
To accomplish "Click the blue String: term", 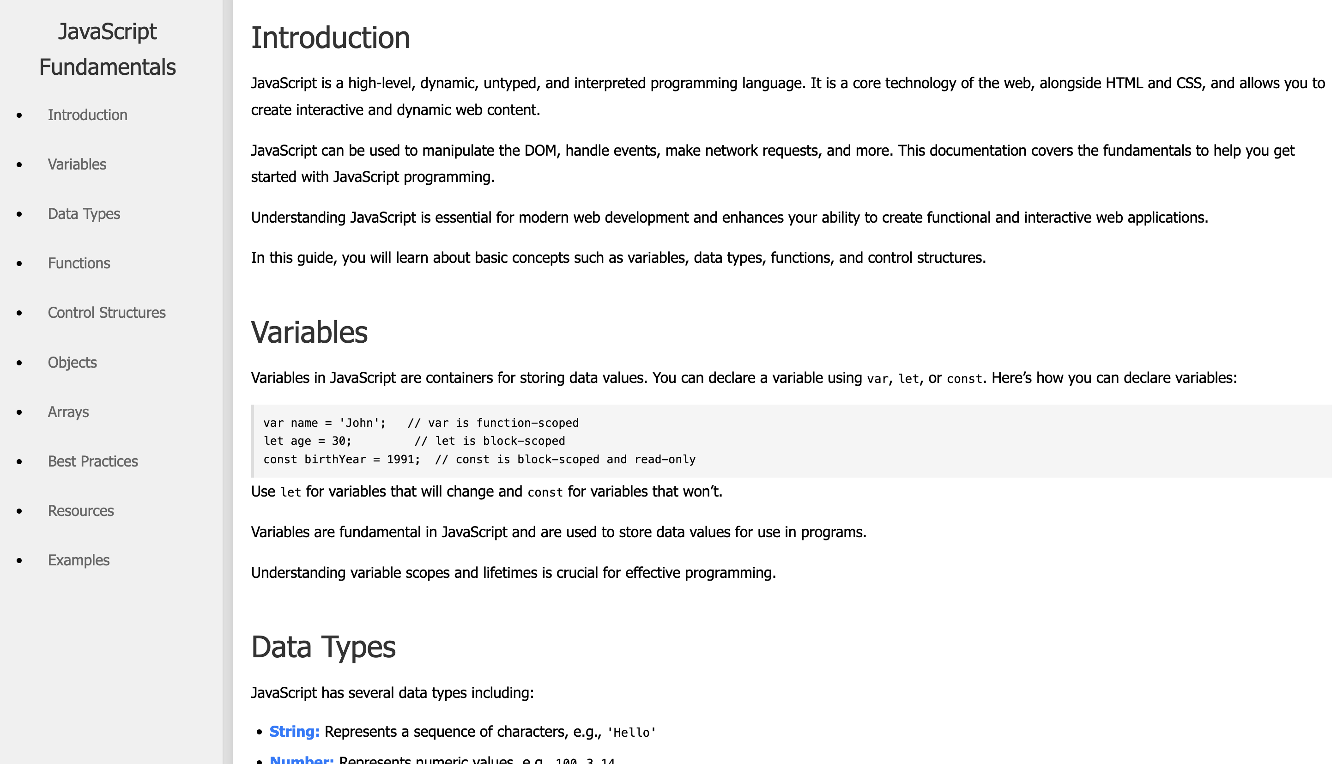I will point(294,732).
